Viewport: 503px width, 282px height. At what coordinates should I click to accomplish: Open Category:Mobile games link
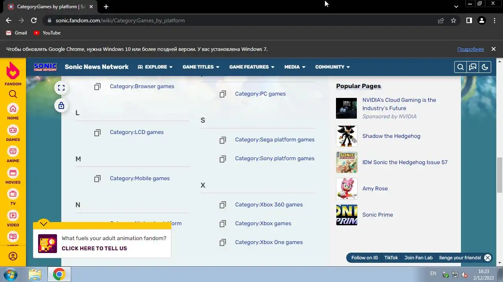[x=140, y=178]
